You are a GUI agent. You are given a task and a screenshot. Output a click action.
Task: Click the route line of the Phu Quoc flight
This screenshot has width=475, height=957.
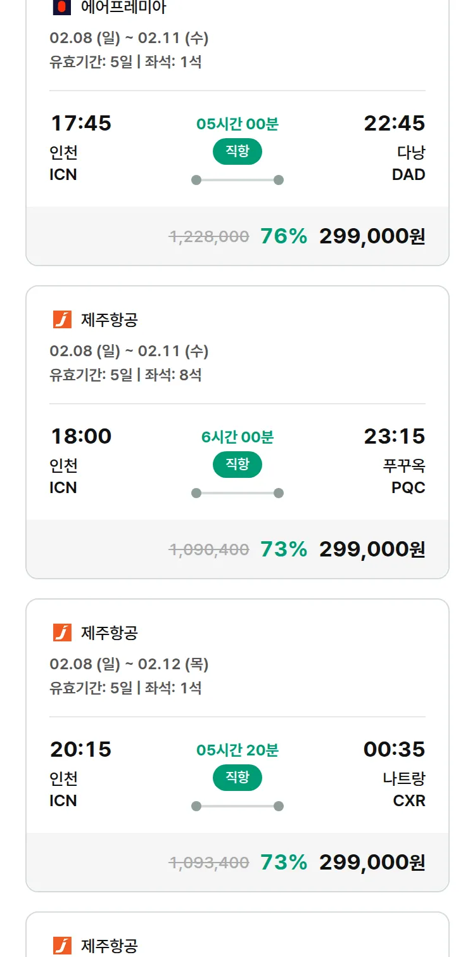point(237,493)
